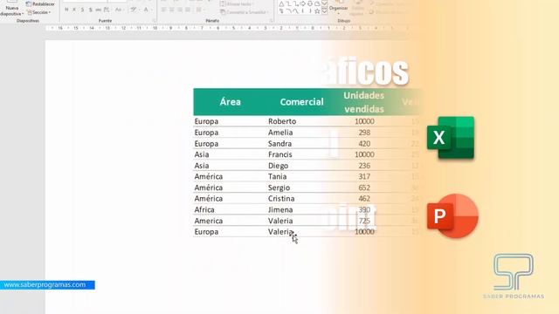This screenshot has height=314, width=559.
Task: Click Restablecer in the Diapositivas group
Action: pyautogui.click(x=40, y=3)
